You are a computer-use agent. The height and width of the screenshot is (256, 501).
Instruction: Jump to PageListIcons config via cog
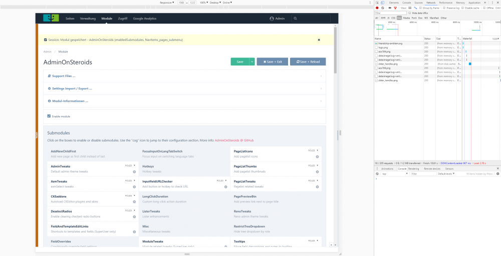coord(317,156)
